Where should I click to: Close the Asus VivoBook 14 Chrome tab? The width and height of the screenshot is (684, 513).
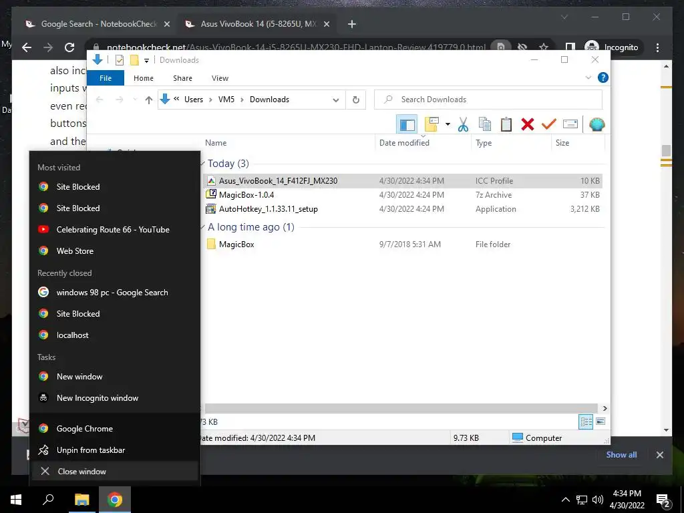pyautogui.click(x=326, y=24)
